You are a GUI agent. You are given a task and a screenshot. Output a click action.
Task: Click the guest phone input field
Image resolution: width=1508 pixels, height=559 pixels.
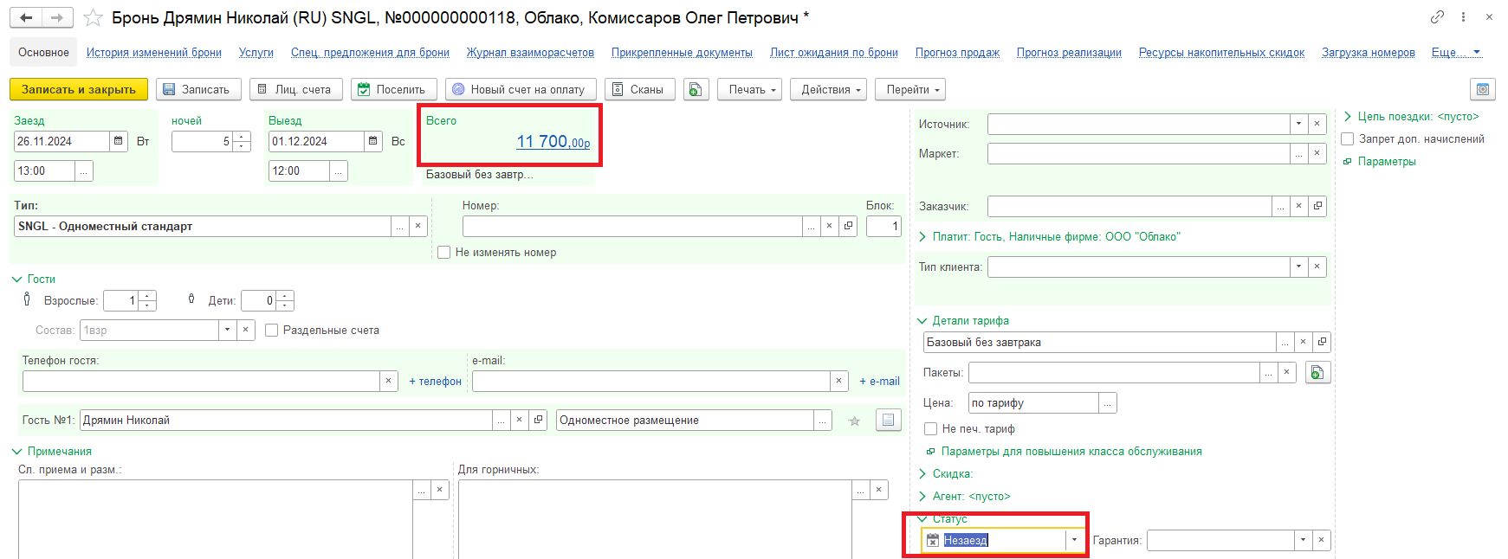(201, 381)
